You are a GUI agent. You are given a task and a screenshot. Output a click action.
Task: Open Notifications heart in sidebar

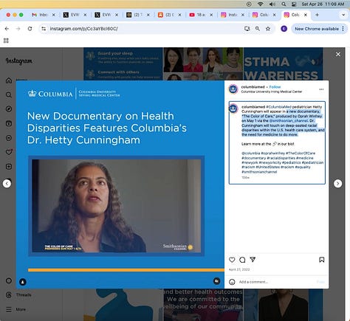(x=9, y=152)
